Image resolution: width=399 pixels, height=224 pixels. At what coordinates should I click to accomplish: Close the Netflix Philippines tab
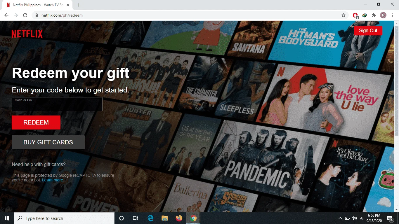(x=68, y=5)
